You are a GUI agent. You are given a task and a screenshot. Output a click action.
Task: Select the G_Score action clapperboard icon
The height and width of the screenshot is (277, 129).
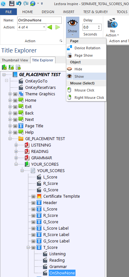[x=39, y=190]
